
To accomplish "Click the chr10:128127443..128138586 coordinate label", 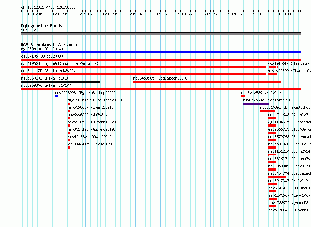I will (48, 7).
